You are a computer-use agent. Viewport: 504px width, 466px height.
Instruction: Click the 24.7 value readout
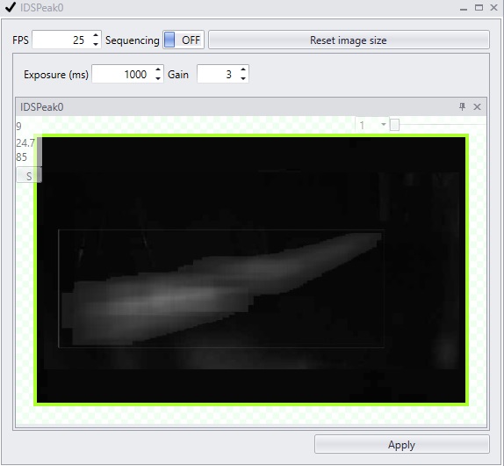coord(25,142)
